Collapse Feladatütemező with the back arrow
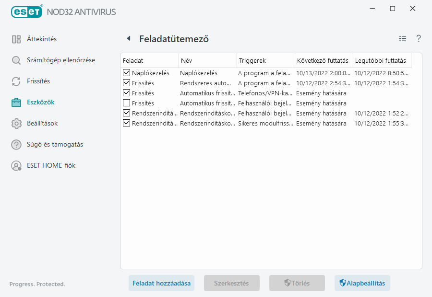The width and height of the screenshot is (432, 297). click(x=128, y=38)
